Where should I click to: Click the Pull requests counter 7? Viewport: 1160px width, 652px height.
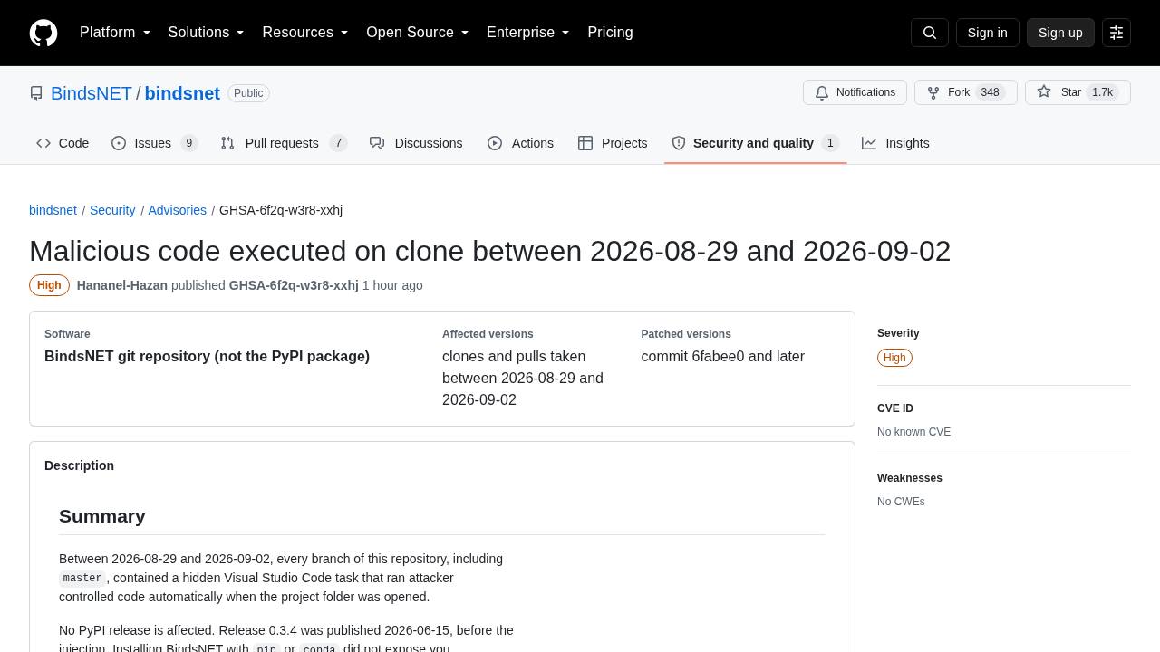point(338,143)
